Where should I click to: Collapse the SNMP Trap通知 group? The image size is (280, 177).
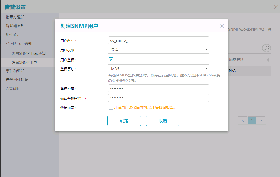(x=19, y=44)
